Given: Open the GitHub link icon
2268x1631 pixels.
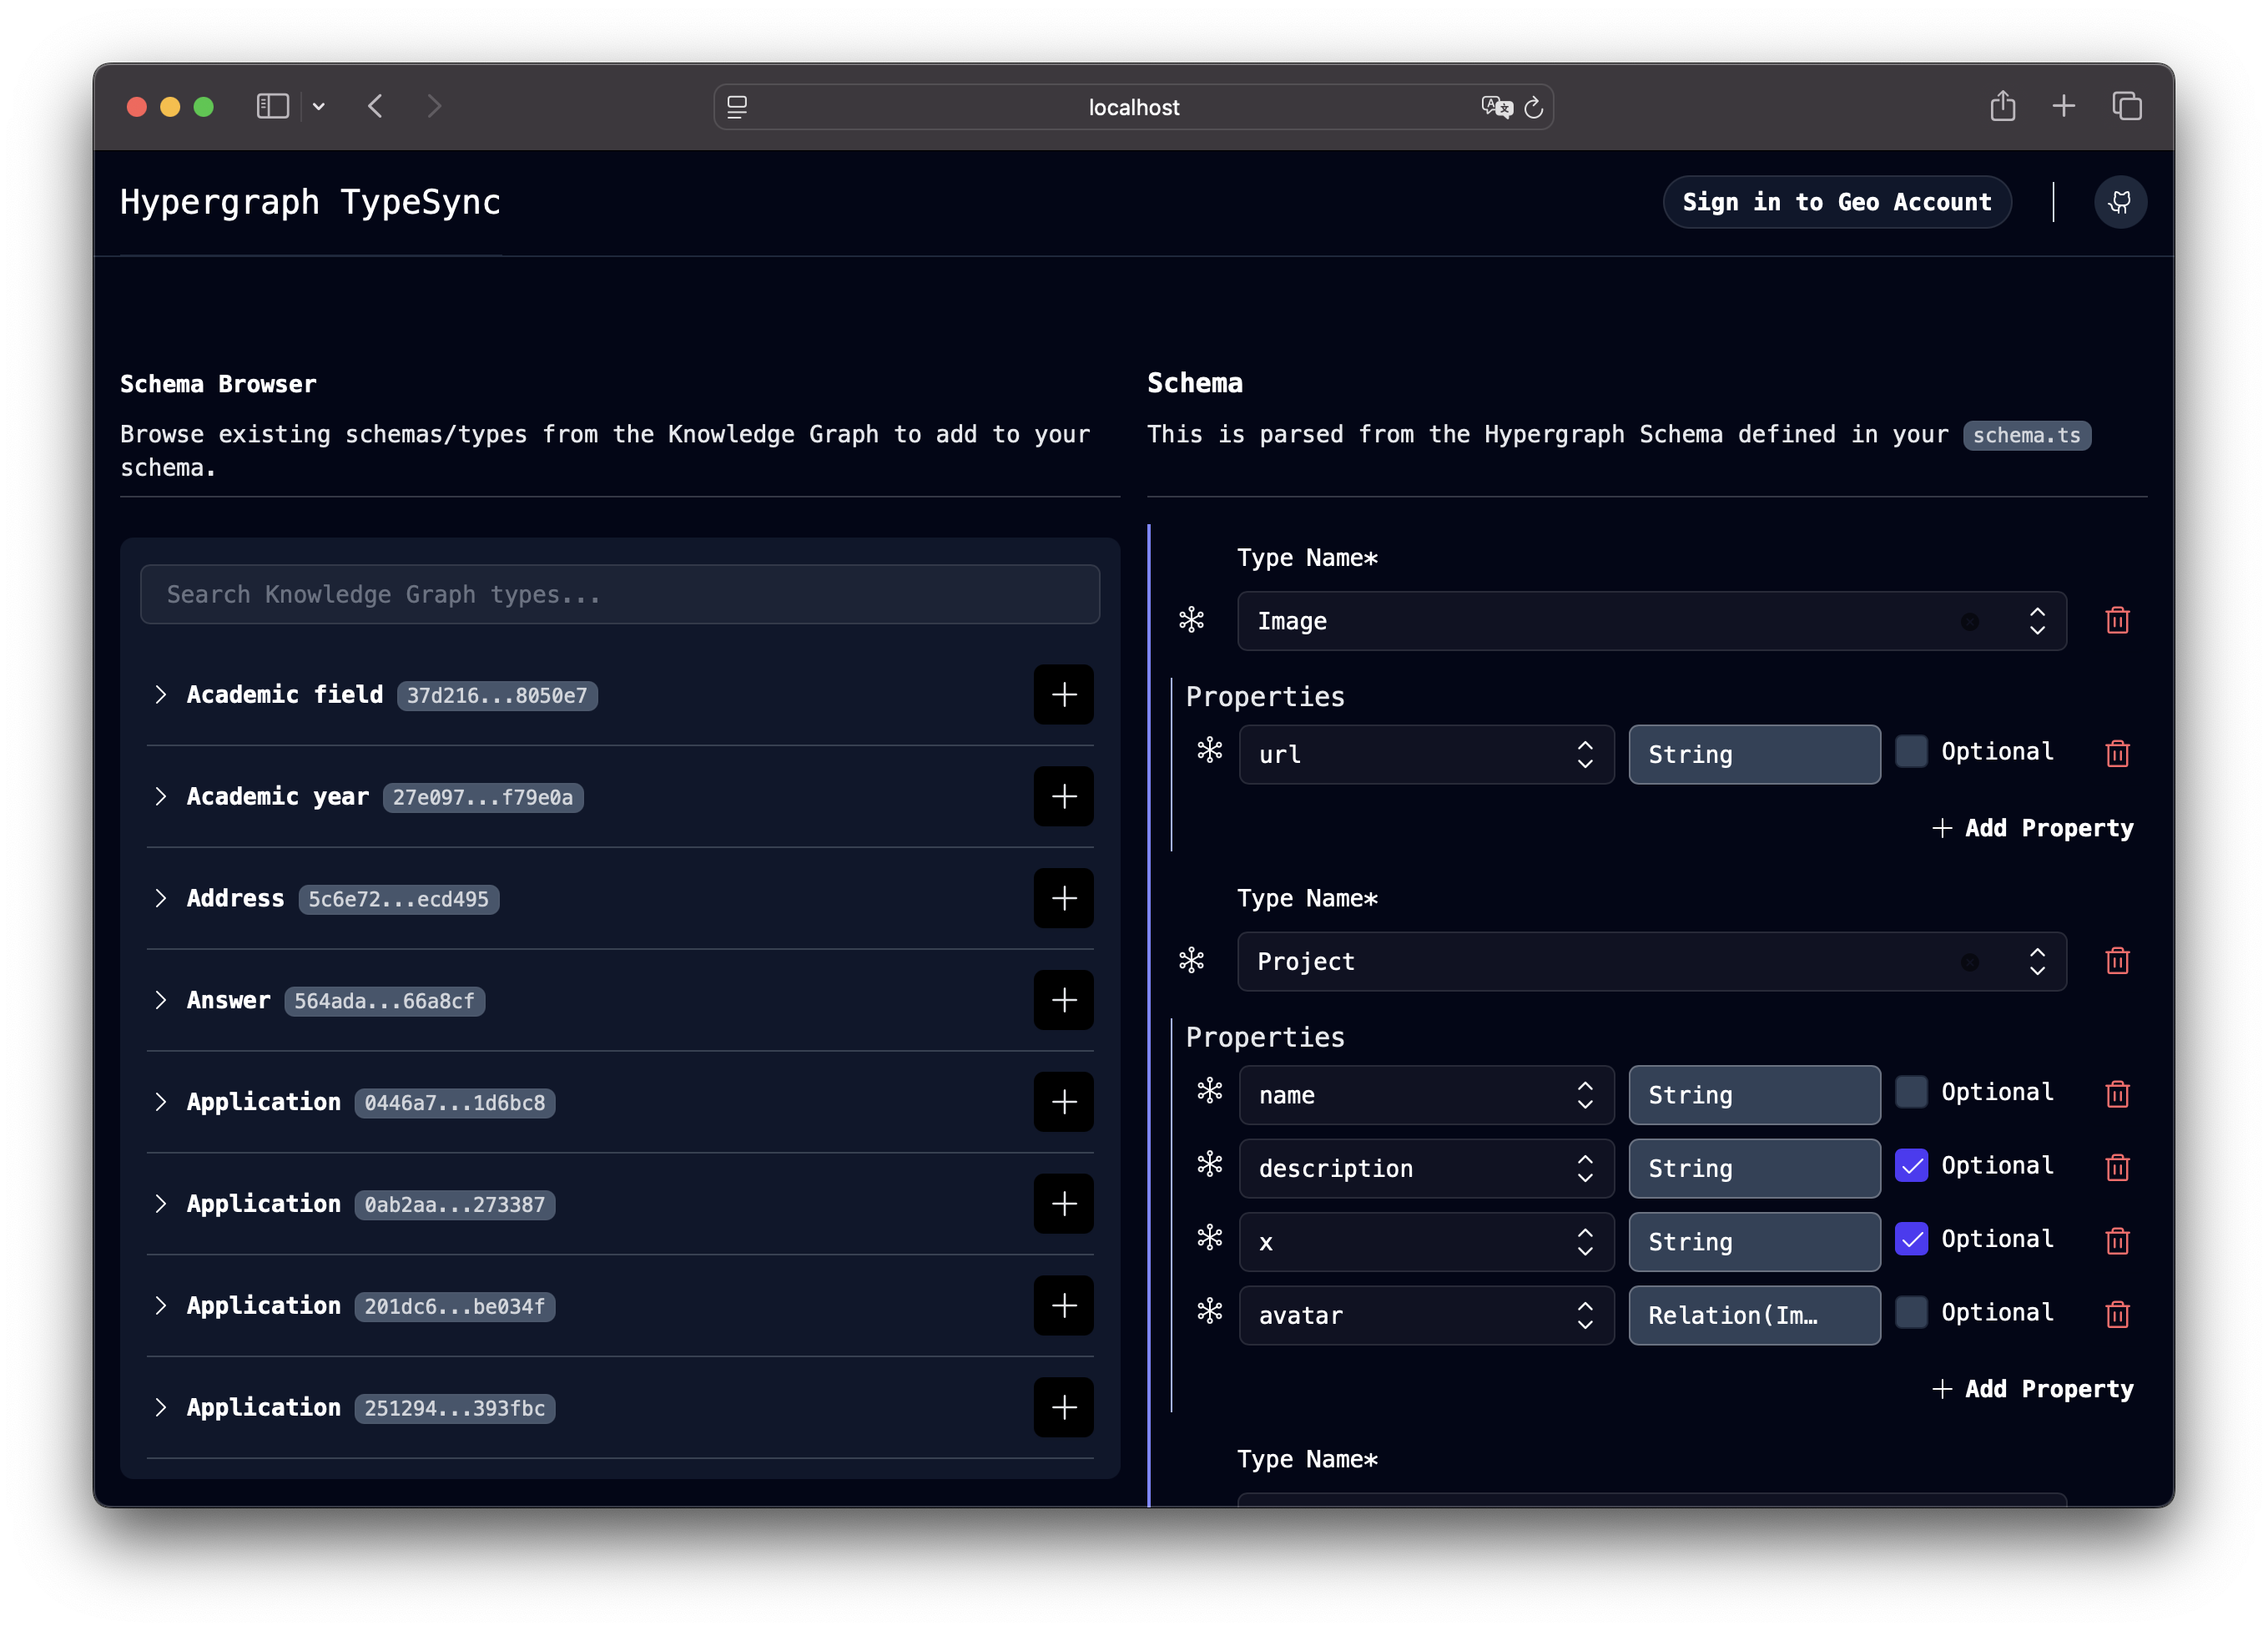Looking at the screenshot, I should click(x=2120, y=202).
